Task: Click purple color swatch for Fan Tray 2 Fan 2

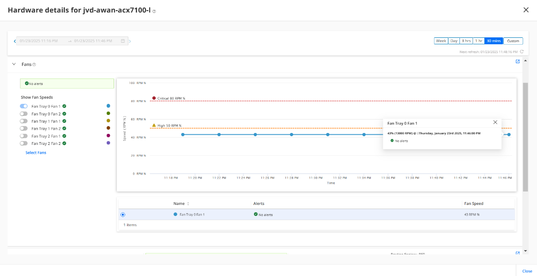Action: point(108,143)
